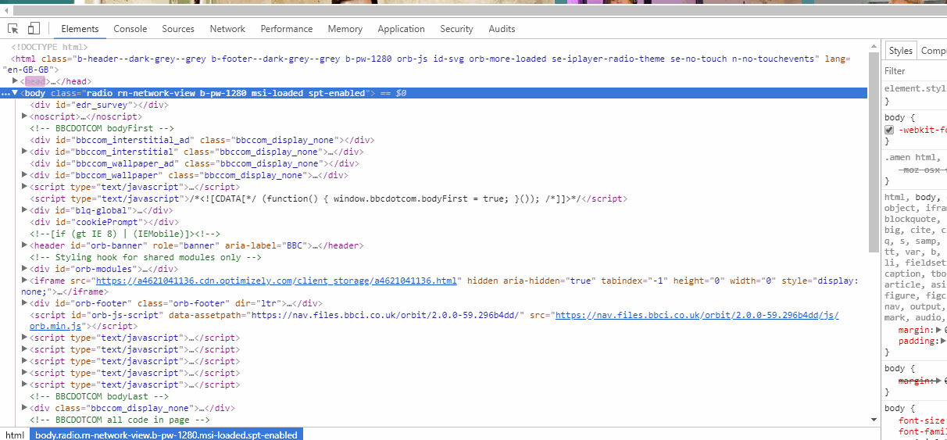The height and width of the screenshot is (440, 947).
Task: Select the Styles pane tab
Action: coord(900,51)
